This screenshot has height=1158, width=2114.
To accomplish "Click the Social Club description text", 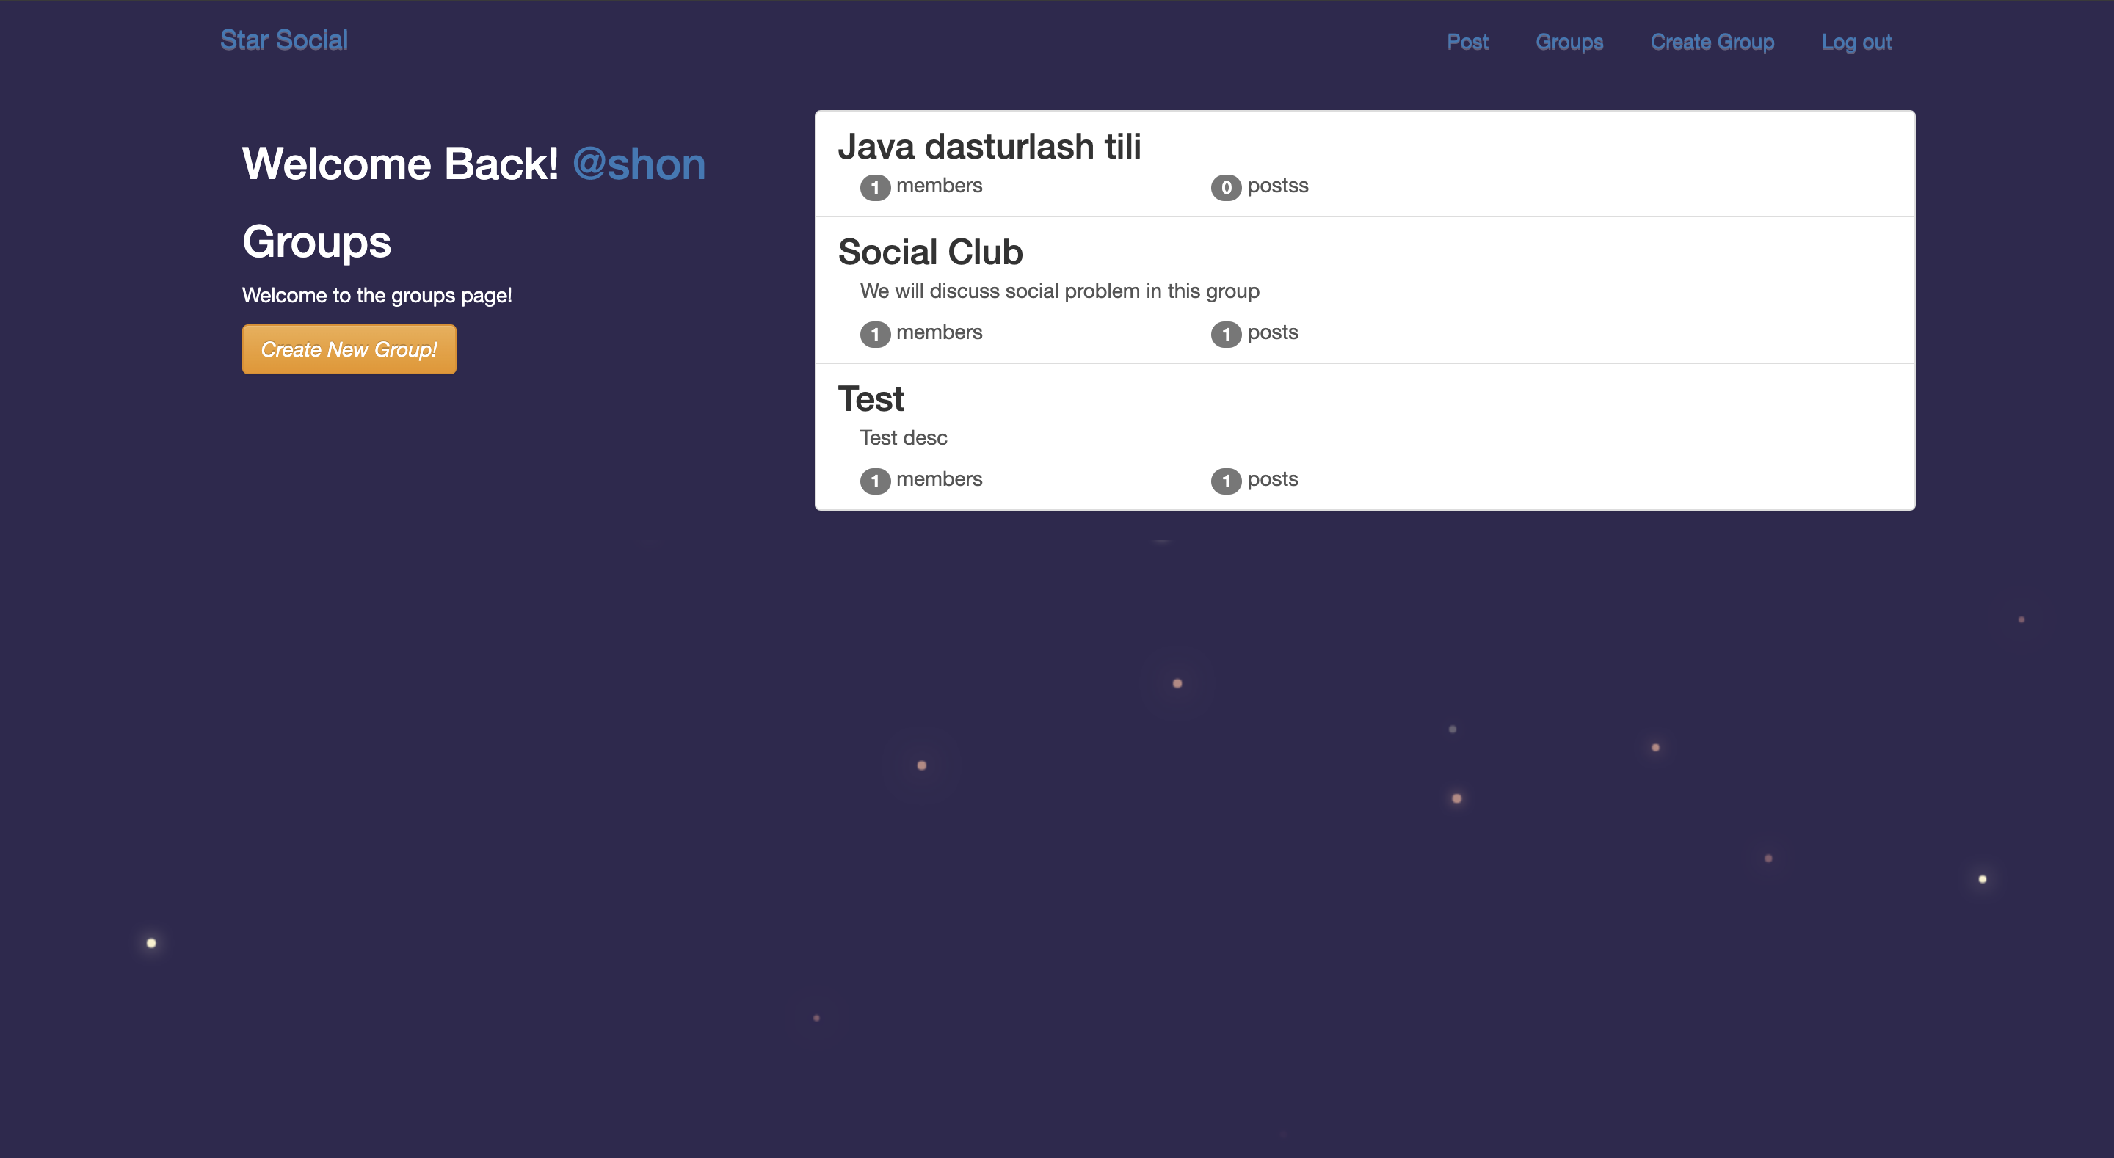I will pyautogui.click(x=1058, y=291).
